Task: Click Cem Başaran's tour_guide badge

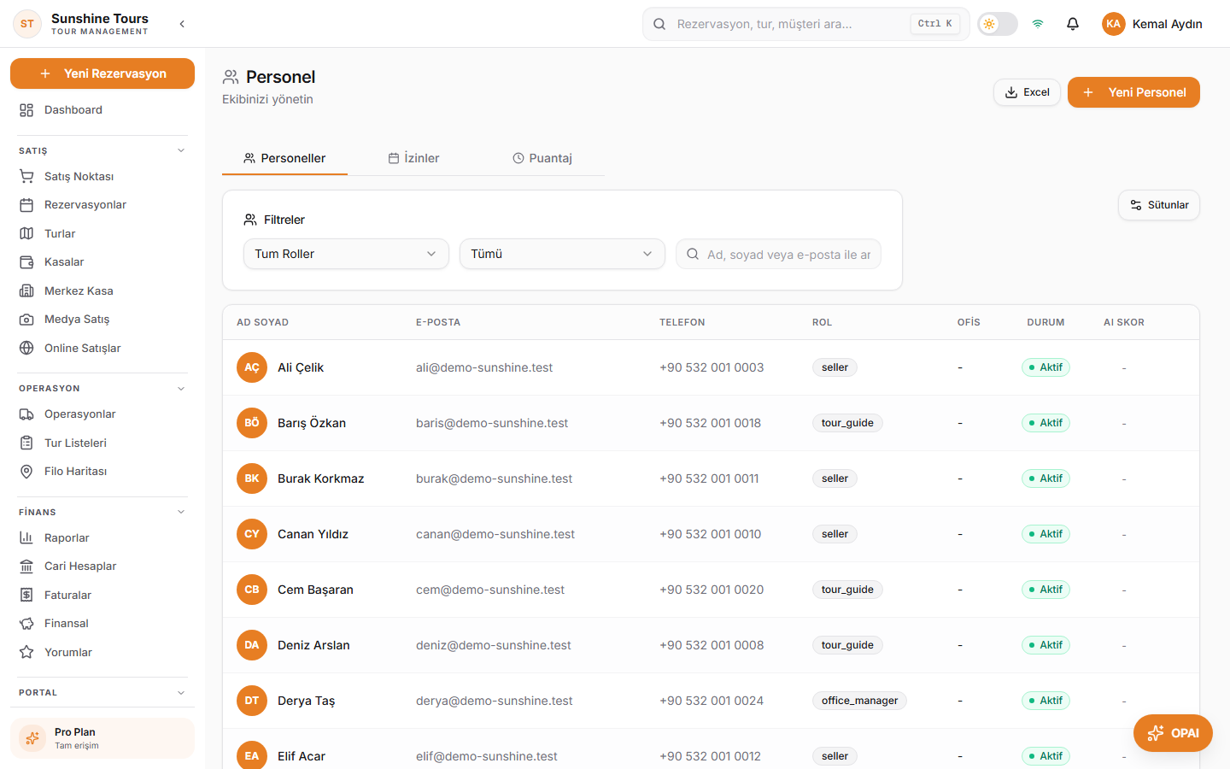Action: click(847, 590)
